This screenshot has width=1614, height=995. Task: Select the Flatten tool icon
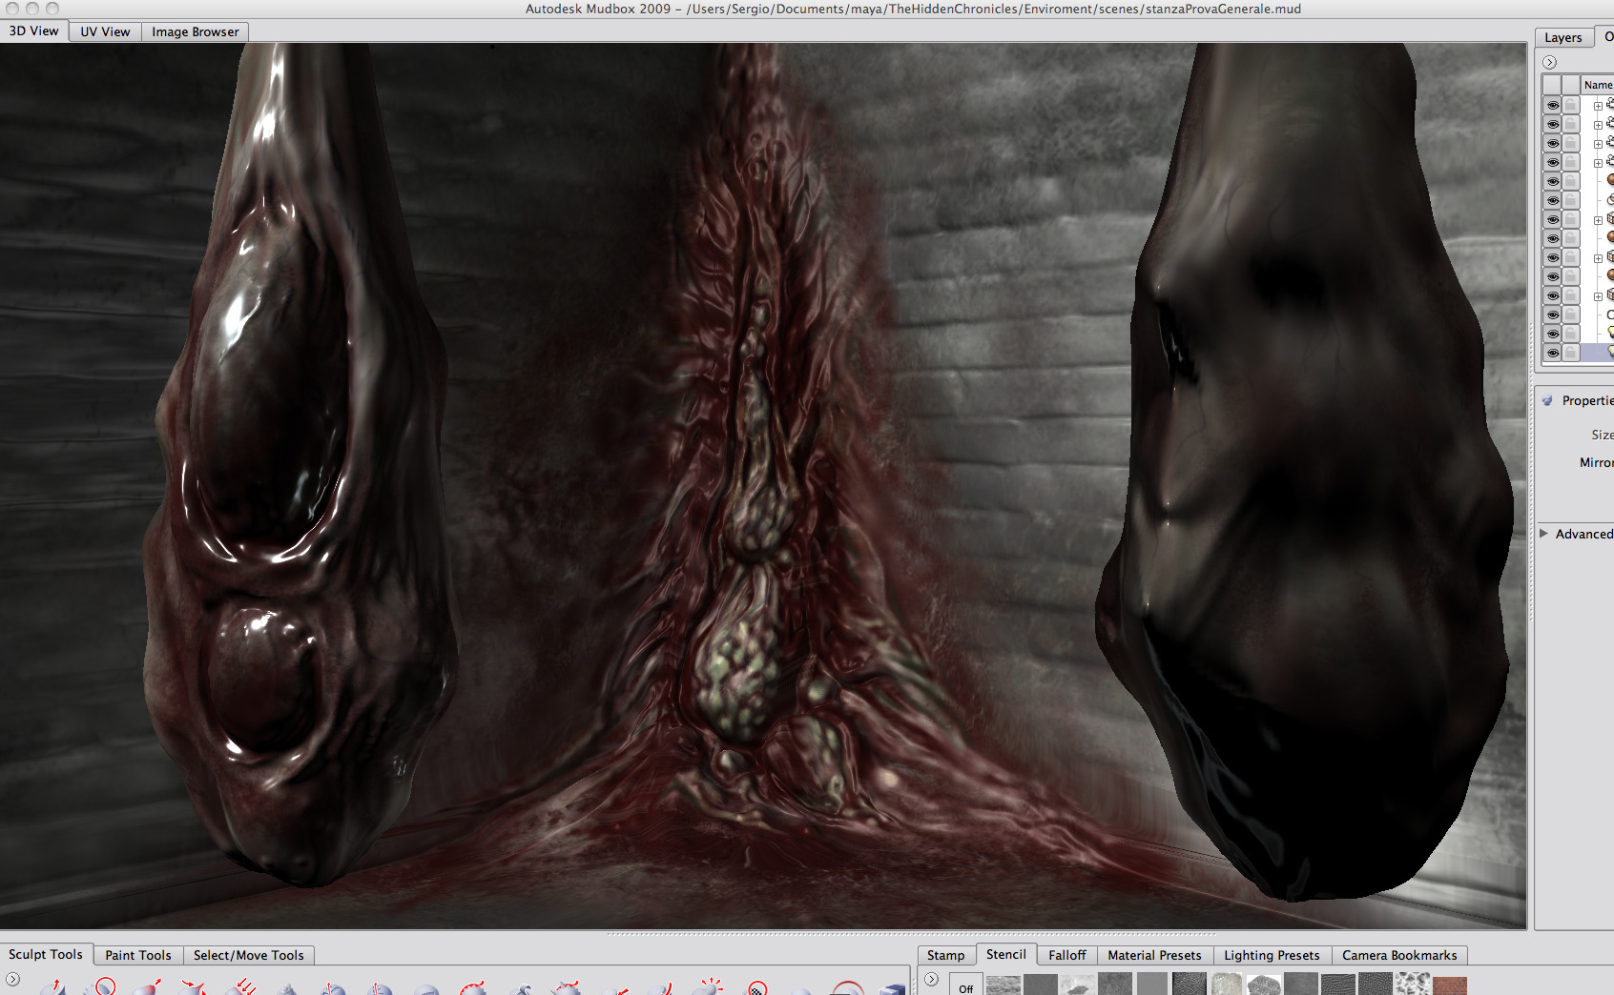click(239, 988)
